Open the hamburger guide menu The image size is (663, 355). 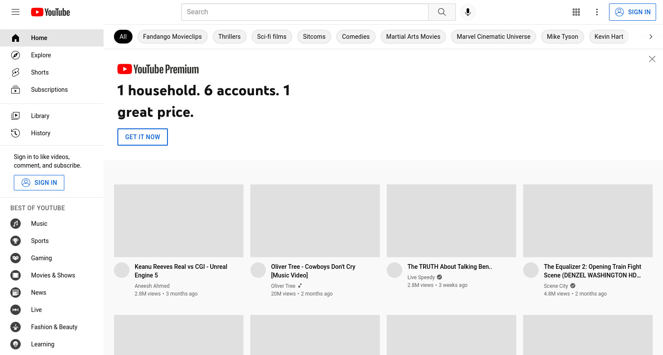pyautogui.click(x=16, y=12)
